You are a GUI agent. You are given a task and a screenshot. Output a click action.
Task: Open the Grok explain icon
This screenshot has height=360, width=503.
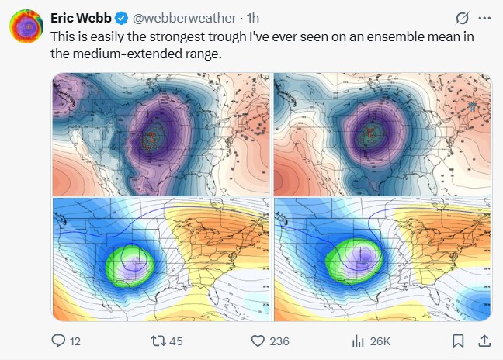[x=463, y=19]
